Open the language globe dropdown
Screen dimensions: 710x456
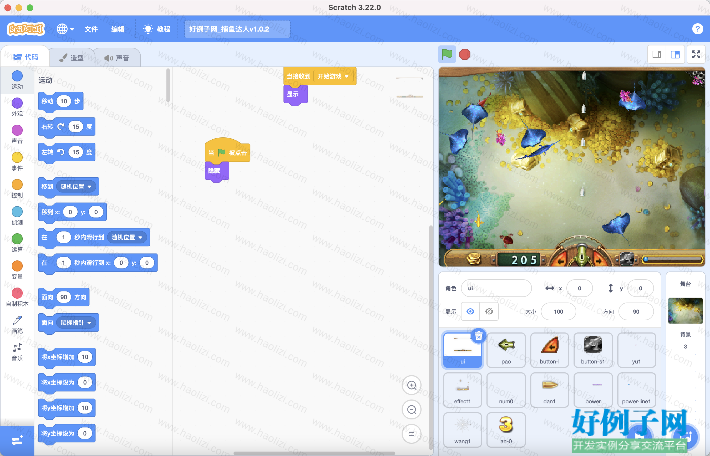[65, 29]
